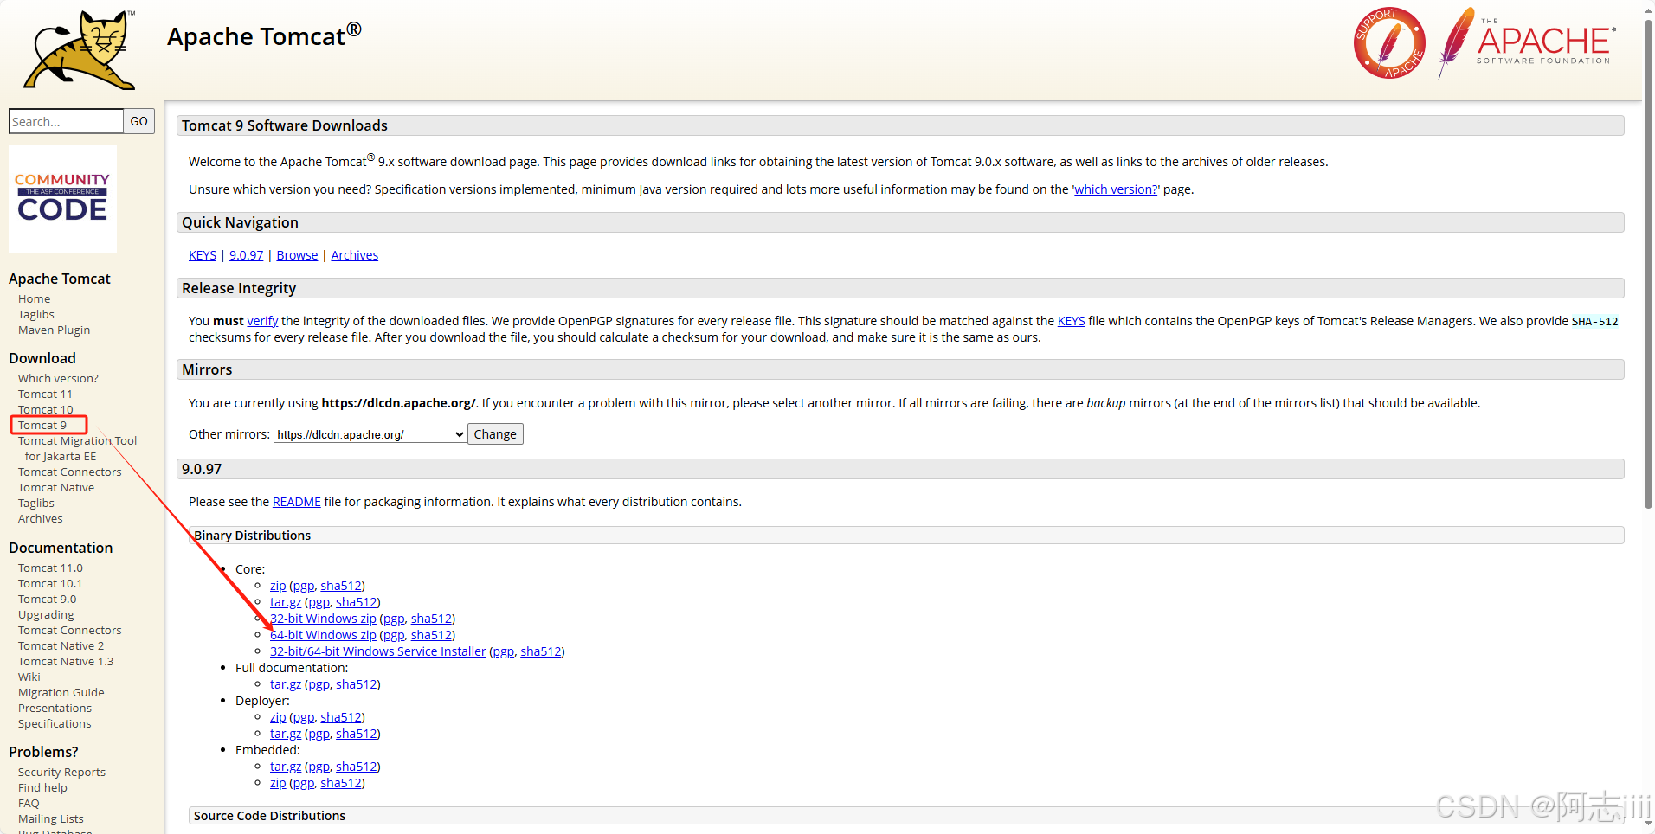
Task: Open Taglibs under Apache Tomcat sidebar
Action: pyautogui.click(x=35, y=315)
